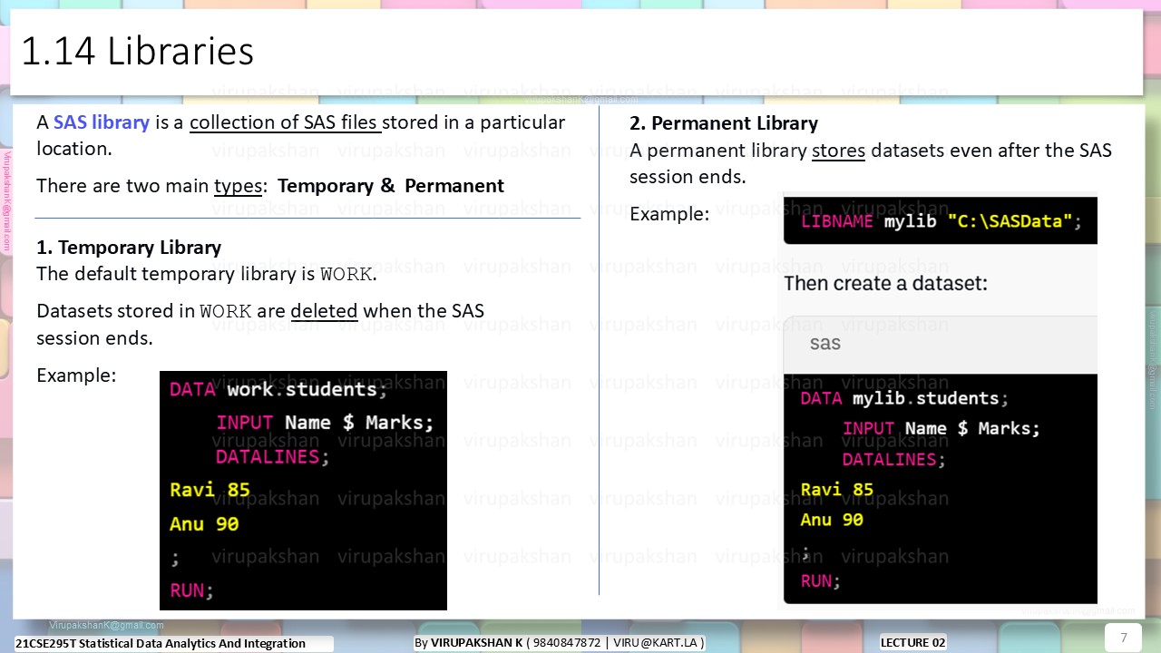Click the INPUT line in the mylib.students code block
The height and width of the screenshot is (653, 1161).
click(941, 428)
